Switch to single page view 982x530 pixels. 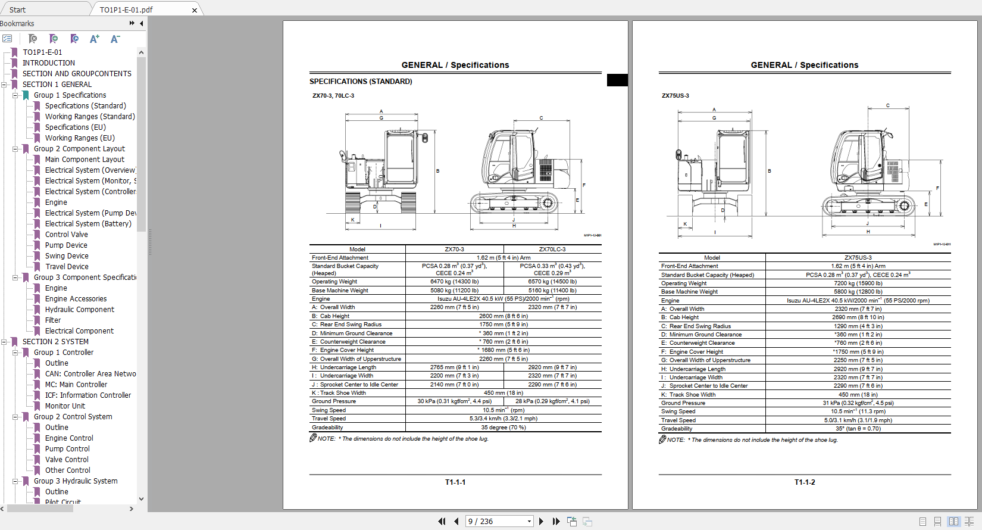point(922,522)
